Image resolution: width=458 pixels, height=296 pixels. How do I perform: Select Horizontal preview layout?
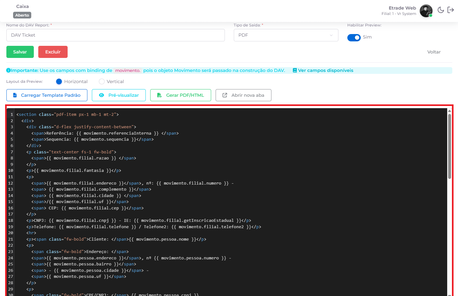[x=59, y=81]
